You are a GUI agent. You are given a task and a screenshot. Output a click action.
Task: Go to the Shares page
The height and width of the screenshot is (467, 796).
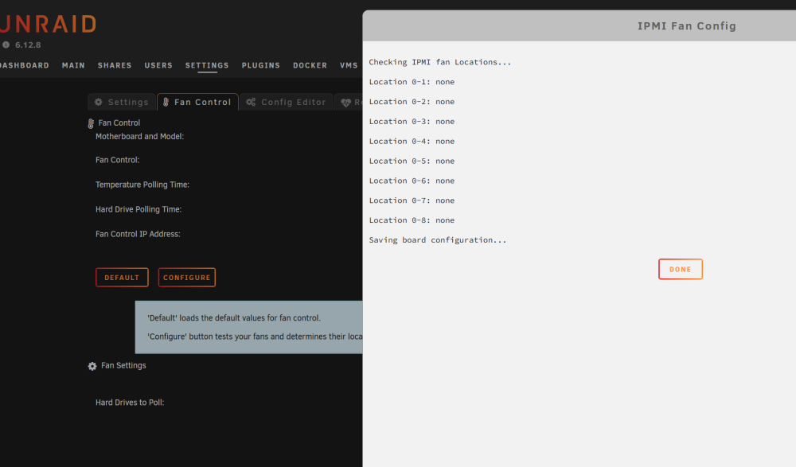pyautogui.click(x=115, y=65)
